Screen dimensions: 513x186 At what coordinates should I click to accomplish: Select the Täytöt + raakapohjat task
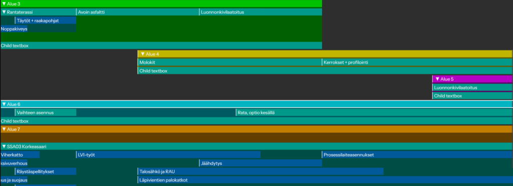(x=46, y=20)
